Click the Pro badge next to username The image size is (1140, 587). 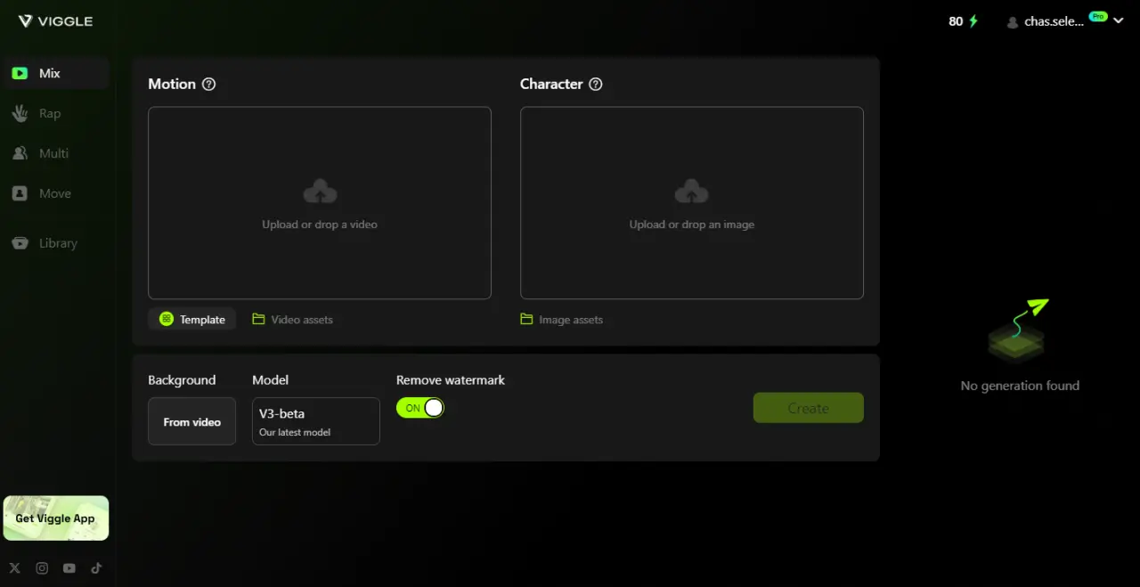click(x=1098, y=16)
